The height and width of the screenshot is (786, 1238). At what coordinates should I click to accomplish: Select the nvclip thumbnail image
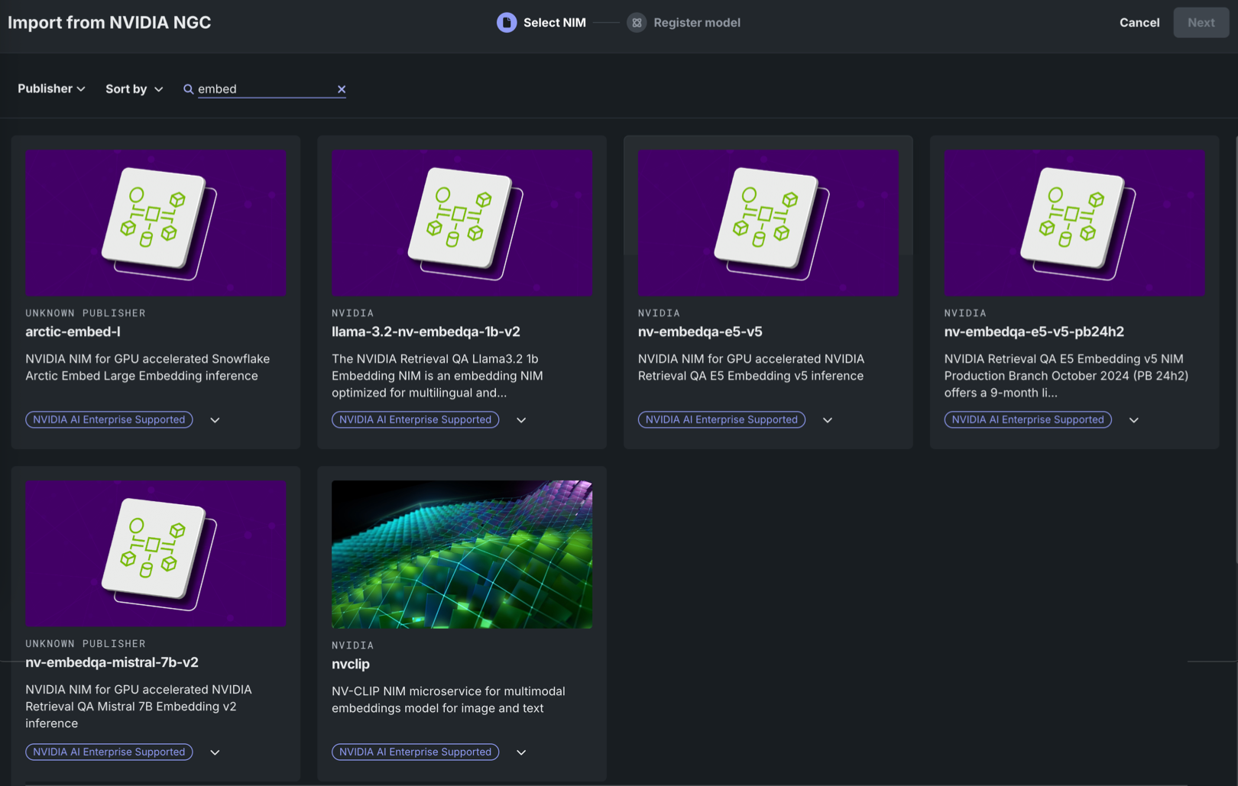[462, 554]
